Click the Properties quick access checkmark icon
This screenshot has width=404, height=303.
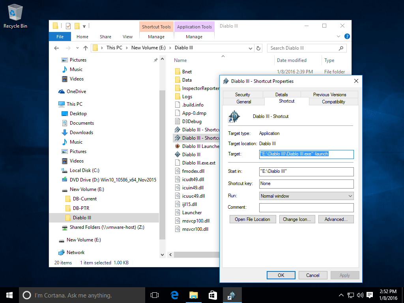click(68, 26)
